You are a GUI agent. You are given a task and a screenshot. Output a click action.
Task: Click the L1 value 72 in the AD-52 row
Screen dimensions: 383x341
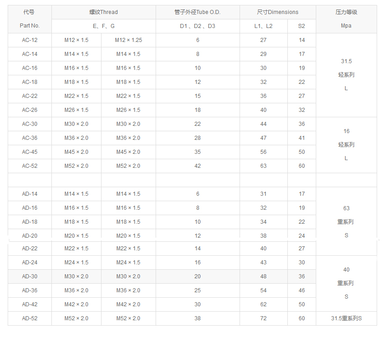263,318
